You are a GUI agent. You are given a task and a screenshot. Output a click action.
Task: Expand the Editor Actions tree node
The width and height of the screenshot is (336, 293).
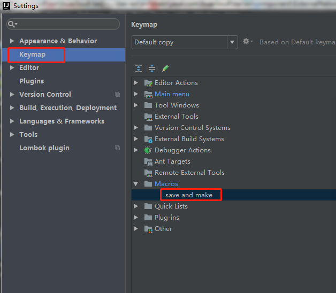(x=136, y=83)
